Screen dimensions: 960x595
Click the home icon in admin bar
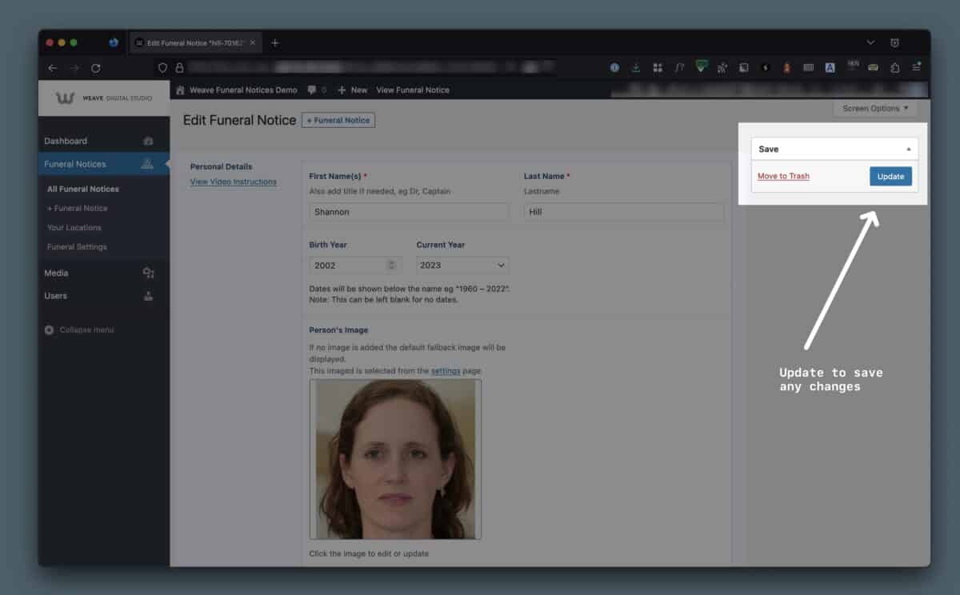[181, 90]
